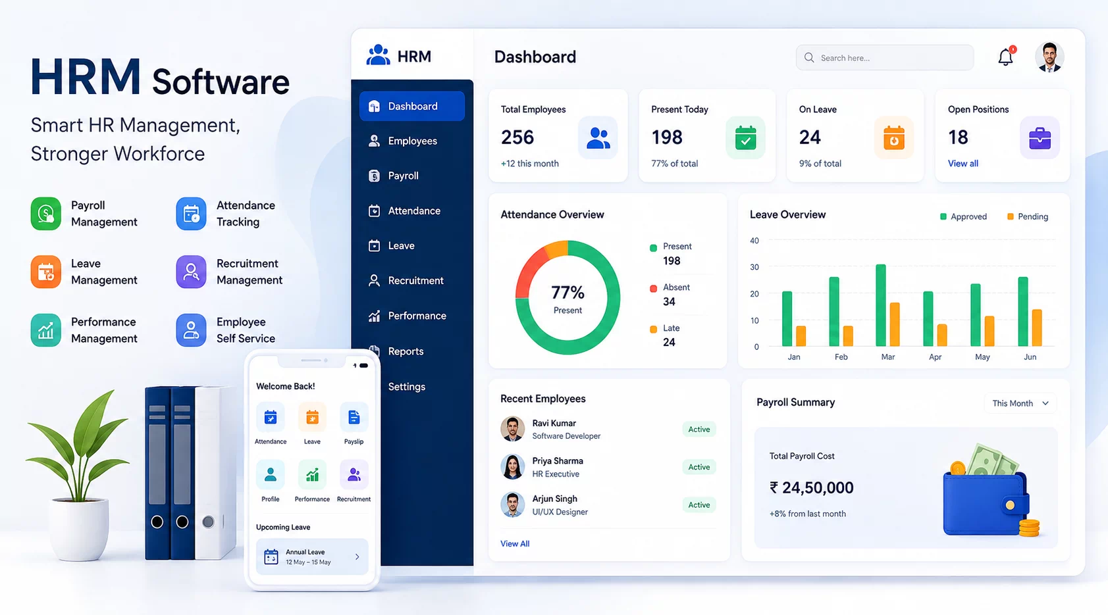
Task: Click the On Leave orange calendar icon
Action: point(894,138)
